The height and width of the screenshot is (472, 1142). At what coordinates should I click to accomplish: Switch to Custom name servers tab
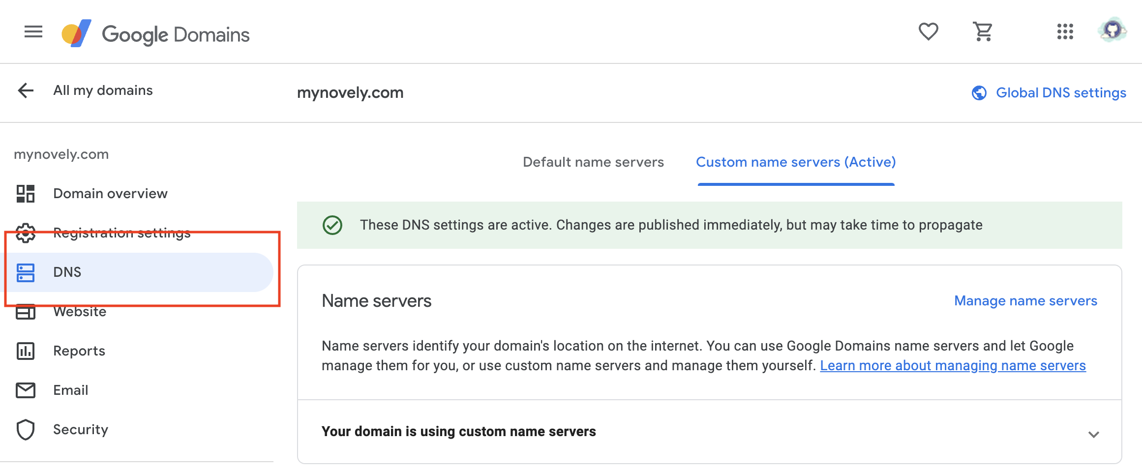(x=795, y=162)
